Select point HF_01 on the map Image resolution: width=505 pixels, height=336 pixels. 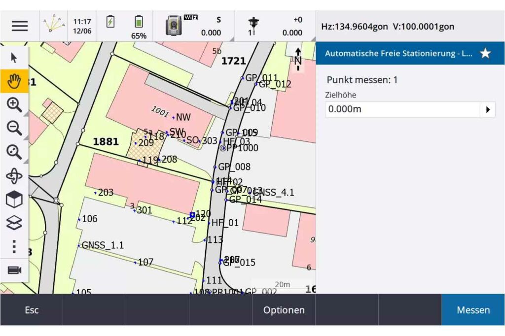point(209,223)
